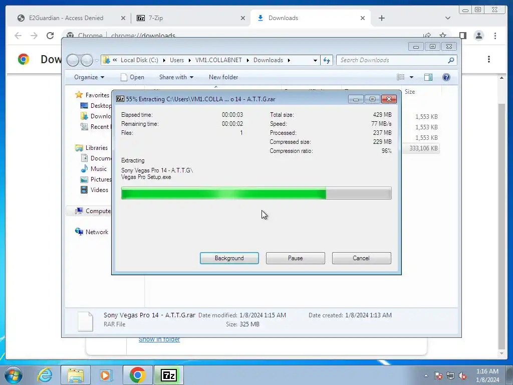Bookmark this page with the star icon
The height and width of the screenshot is (385, 513).
click(x=443, y=36)
